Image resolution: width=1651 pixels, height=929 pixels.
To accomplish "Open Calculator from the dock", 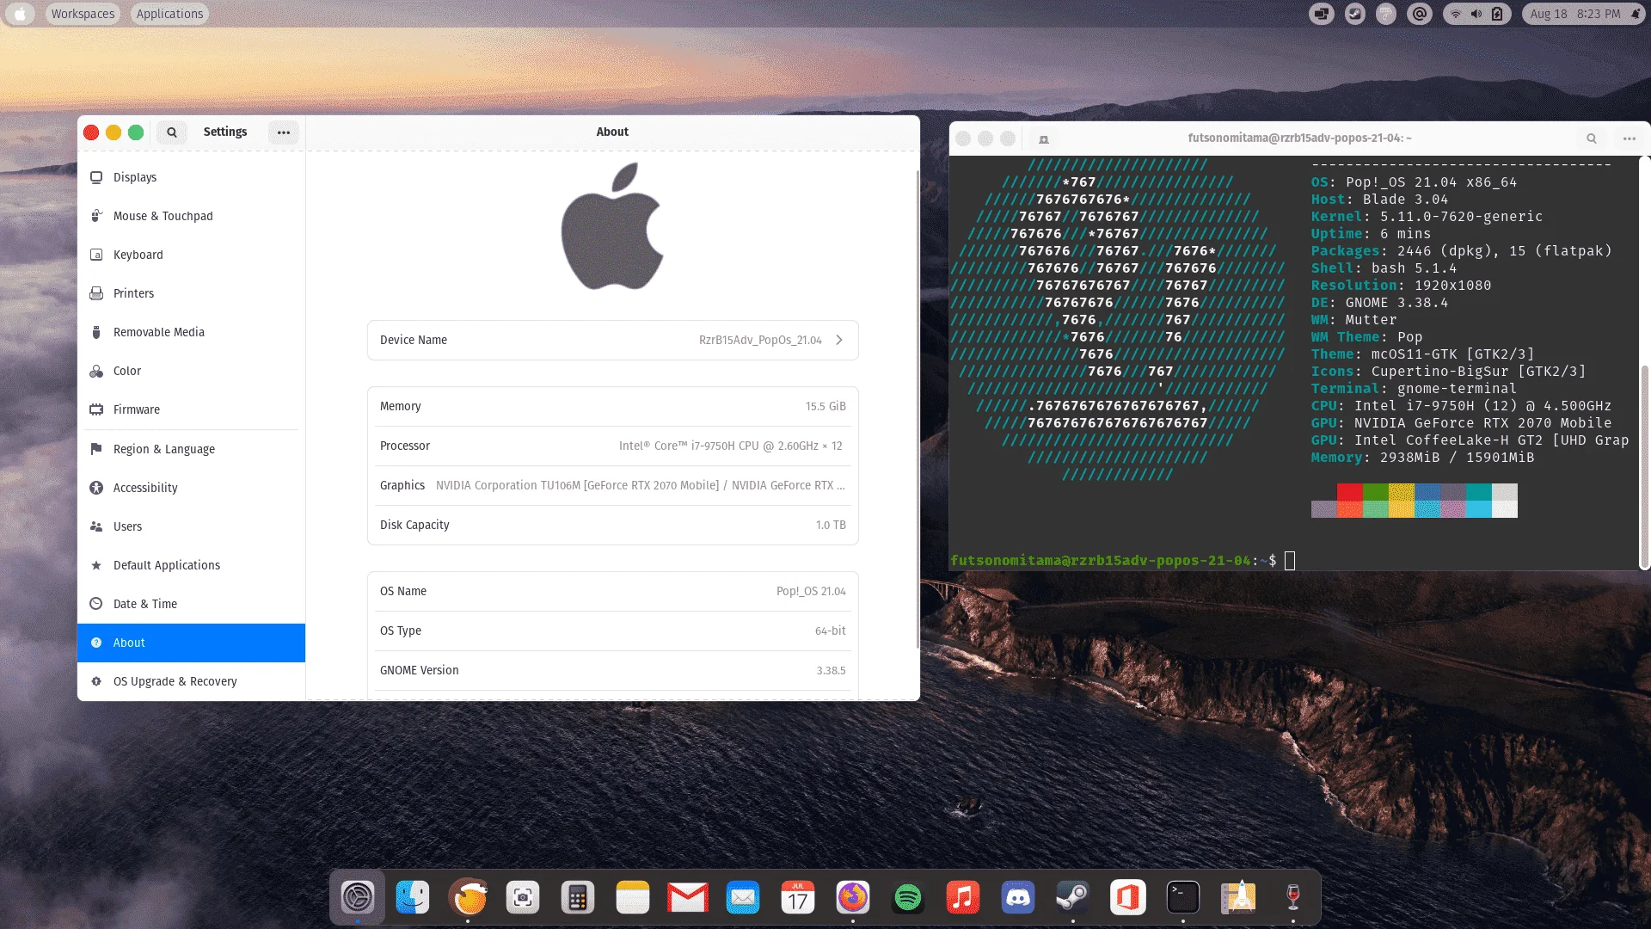I will pyautogui.click(x=578, y=898).
